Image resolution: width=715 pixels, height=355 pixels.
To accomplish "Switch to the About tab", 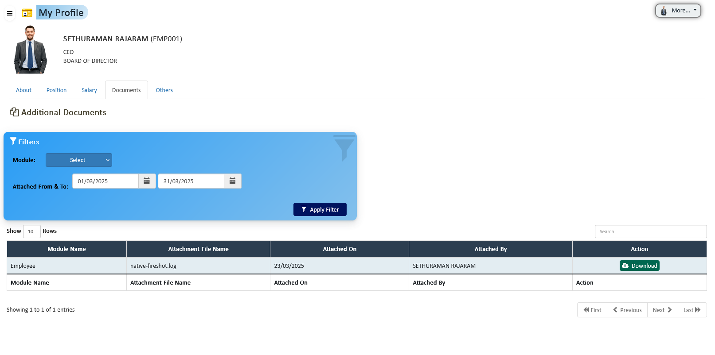I will (23, 90).
